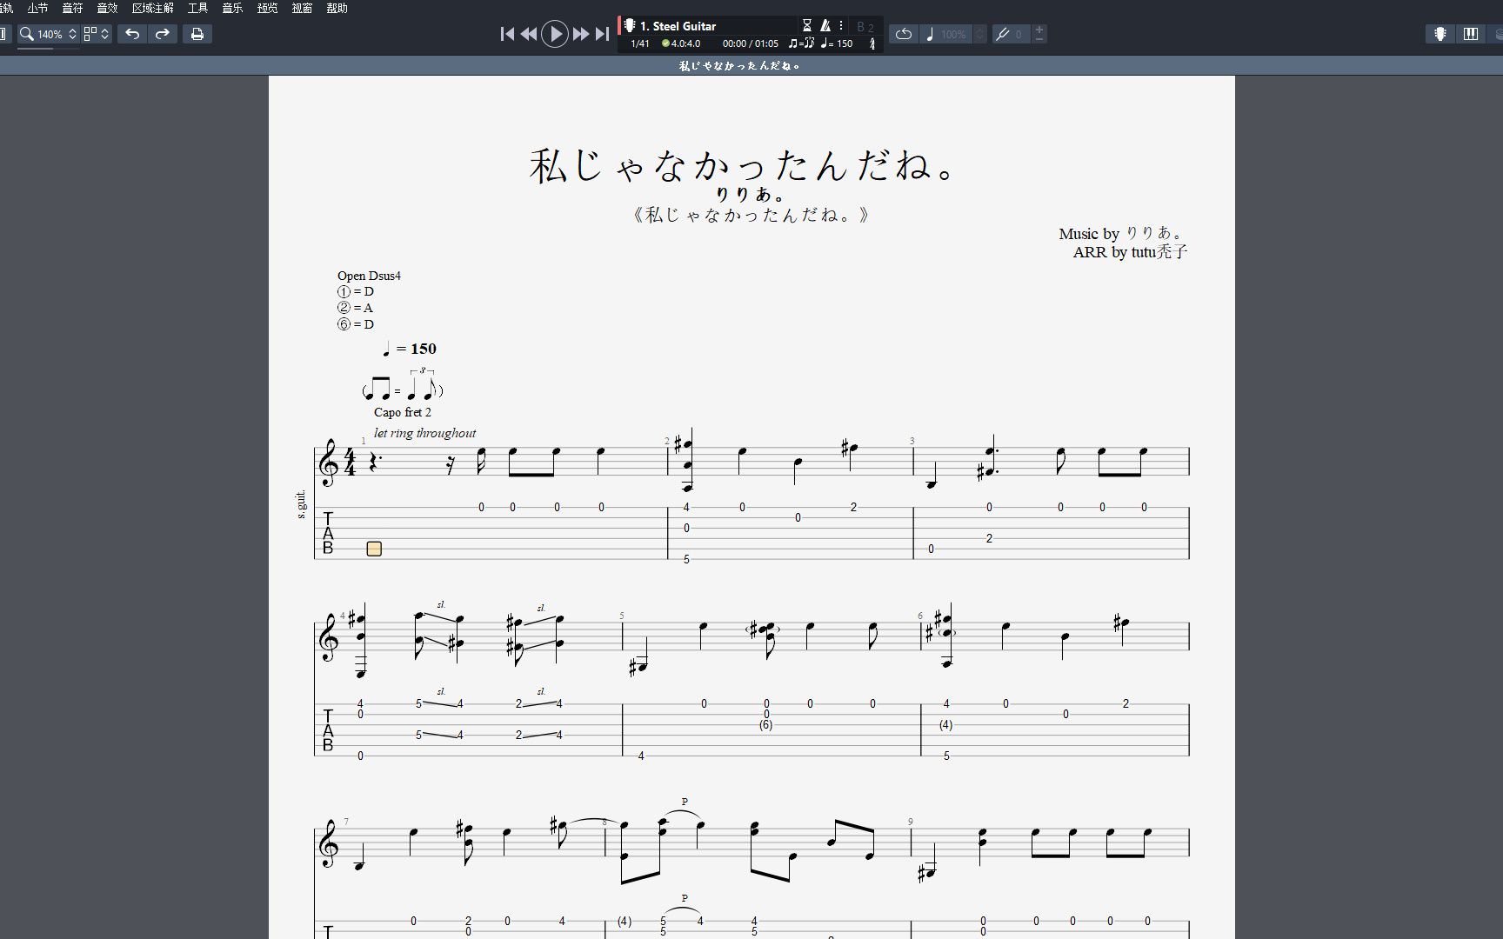Print the score
Image resolution: width=1503 pixels, height=939 pixels.
197,34
